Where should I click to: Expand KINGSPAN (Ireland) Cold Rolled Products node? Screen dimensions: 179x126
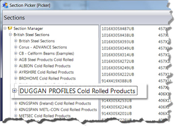16,103
